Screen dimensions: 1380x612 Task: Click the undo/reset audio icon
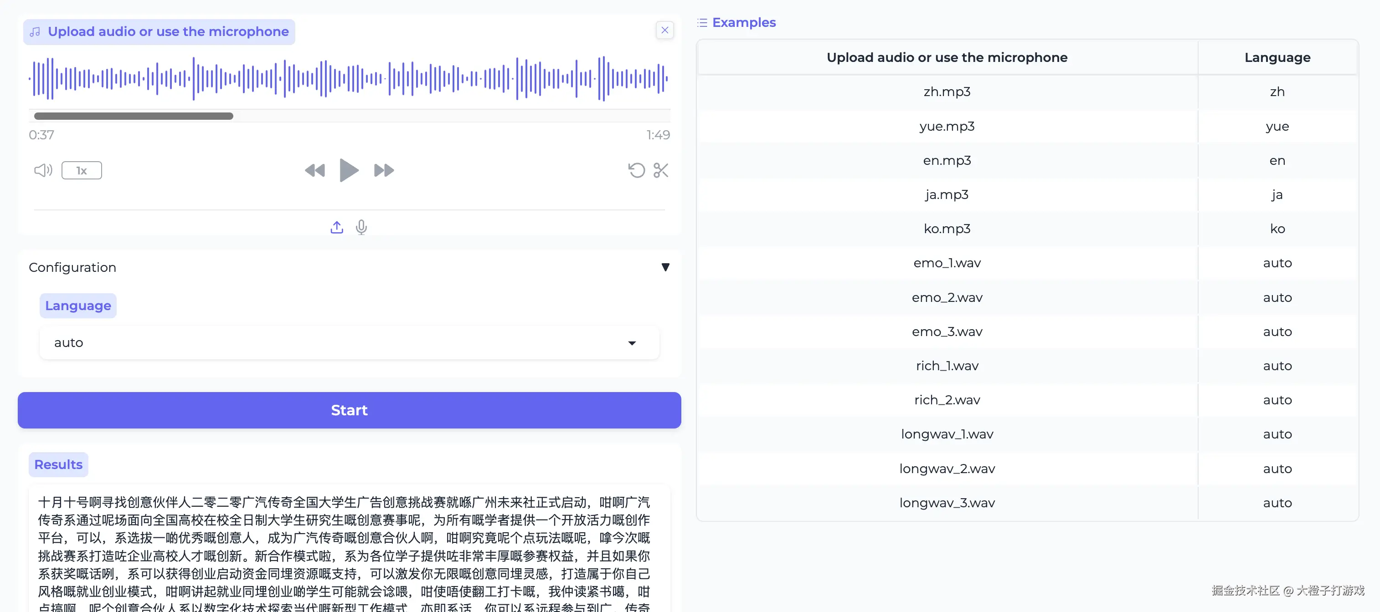[x=636, y=170]
